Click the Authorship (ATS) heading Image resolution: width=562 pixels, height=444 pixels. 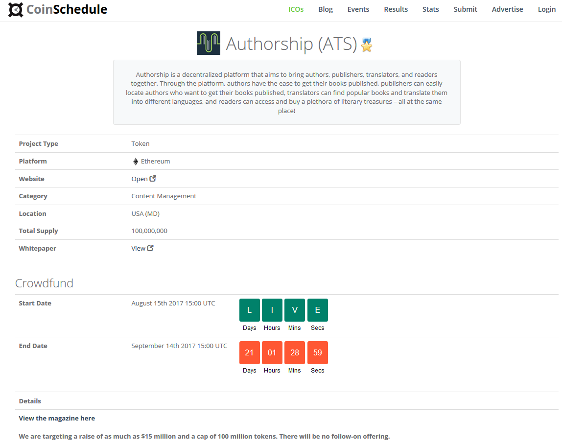[x=291, y=44]
